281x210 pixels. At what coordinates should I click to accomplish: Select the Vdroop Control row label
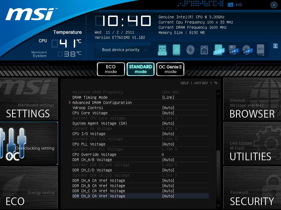(x=88, y=108)
